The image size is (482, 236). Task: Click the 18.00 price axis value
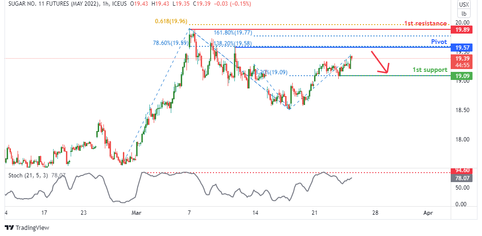(463, 140)
